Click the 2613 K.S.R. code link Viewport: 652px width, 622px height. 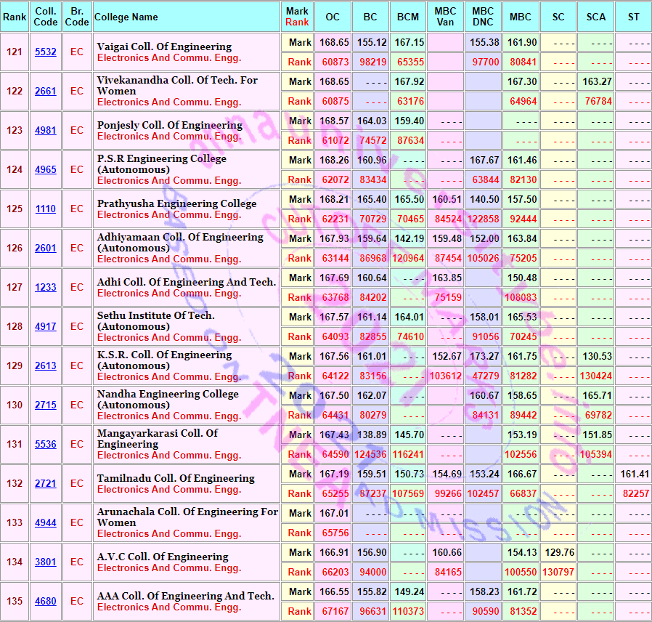pyautogui.click(x=45, y=365)
